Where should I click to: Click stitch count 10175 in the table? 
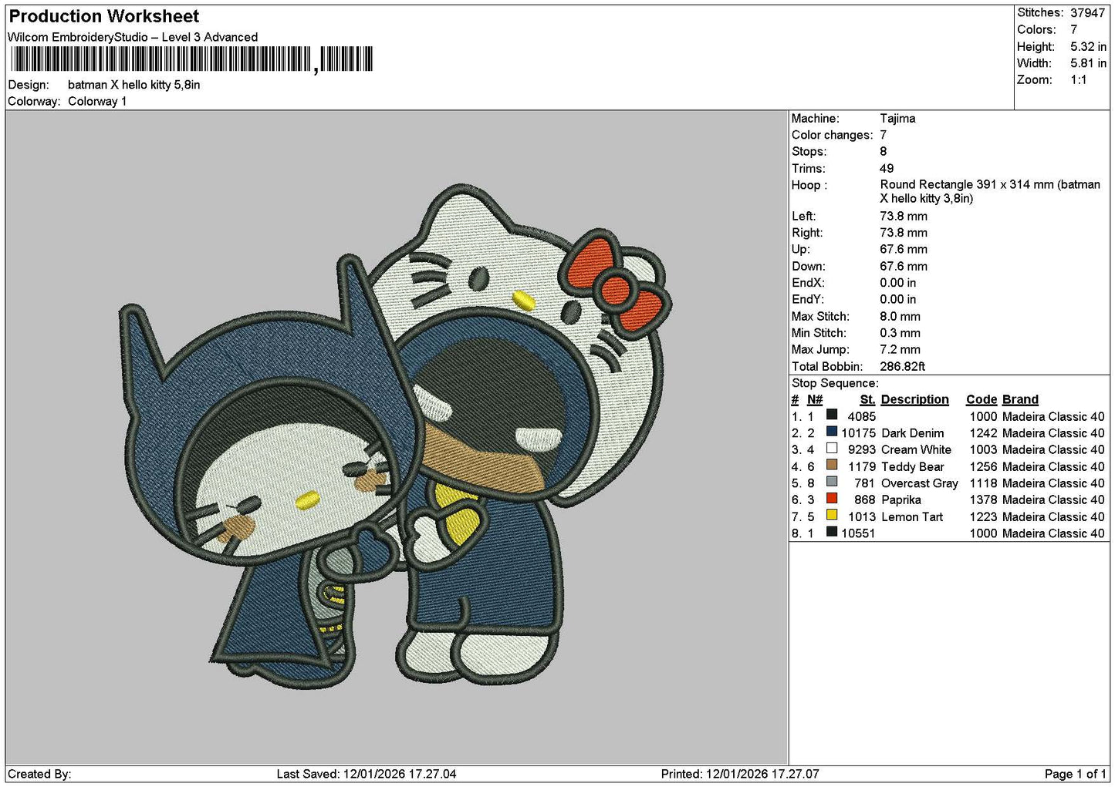[x=859, y=433]
